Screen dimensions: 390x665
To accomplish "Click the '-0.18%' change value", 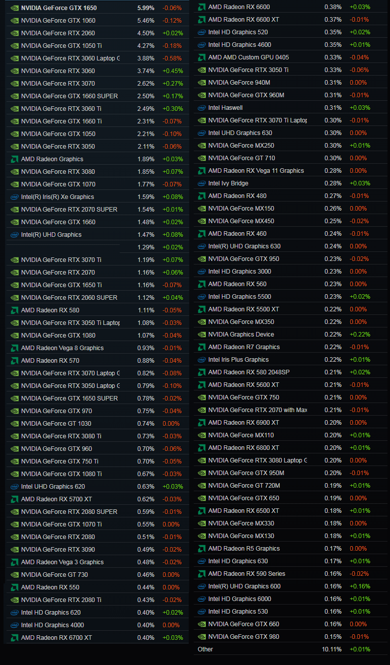I will 172,46.
